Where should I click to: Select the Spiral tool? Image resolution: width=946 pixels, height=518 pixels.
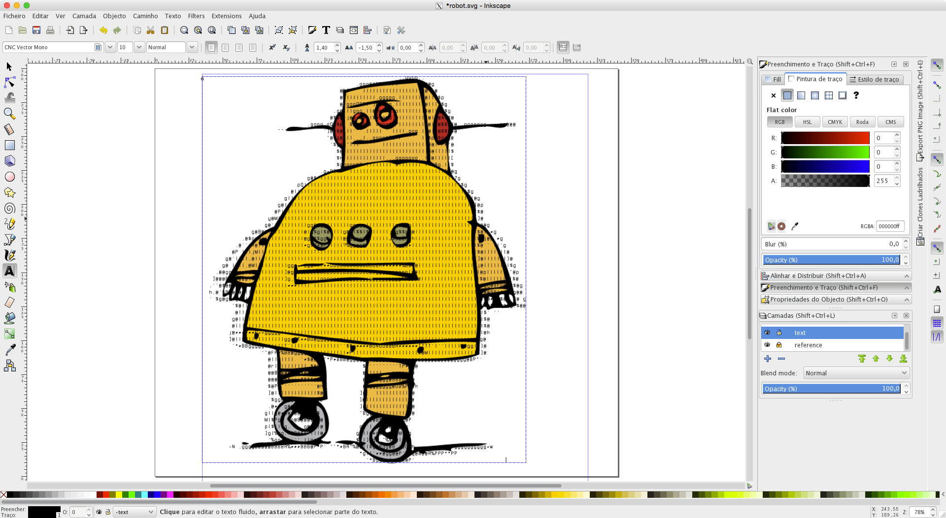coord(10,208)
